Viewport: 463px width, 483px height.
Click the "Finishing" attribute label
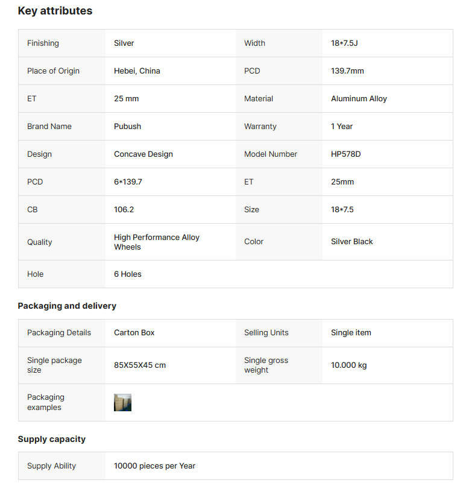(43, 43)
